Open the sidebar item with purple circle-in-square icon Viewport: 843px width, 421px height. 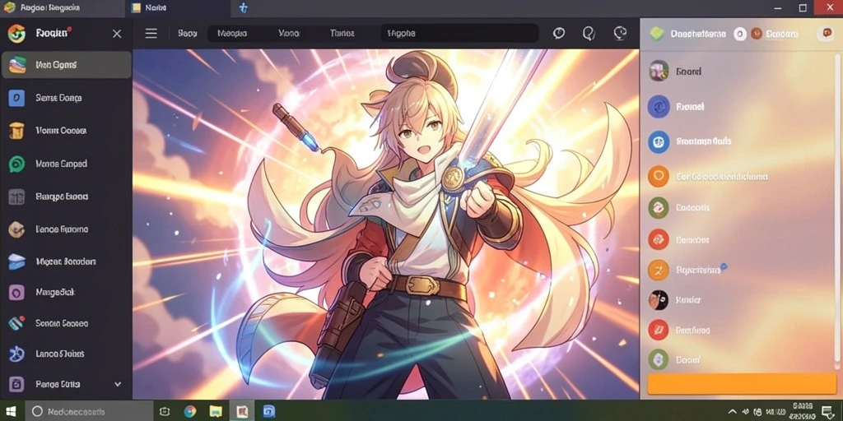[66, 292]
